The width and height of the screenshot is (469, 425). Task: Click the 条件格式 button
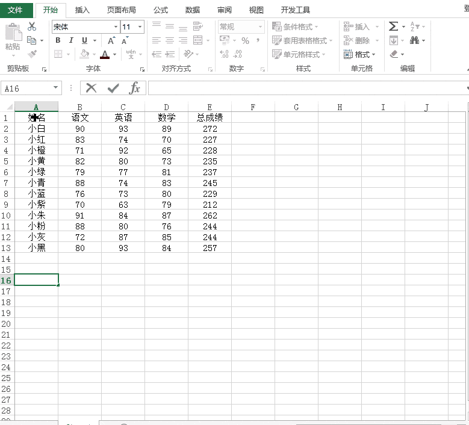pos(295,26)
